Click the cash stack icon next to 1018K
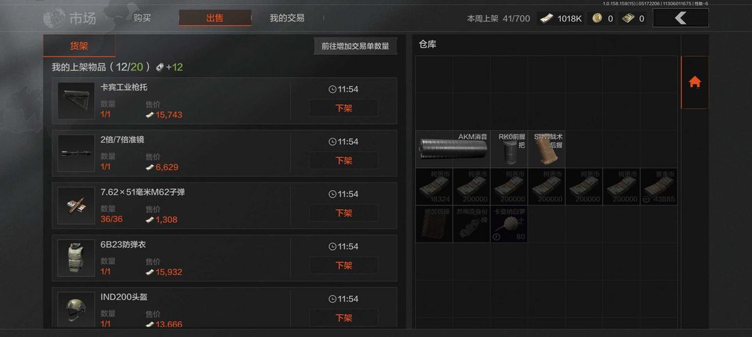The height and width of the screenshot is (337, 752). tap(547, 18)
